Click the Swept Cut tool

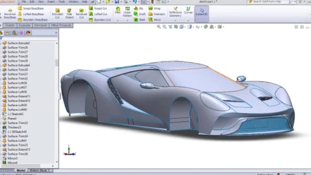coord(98,9)
